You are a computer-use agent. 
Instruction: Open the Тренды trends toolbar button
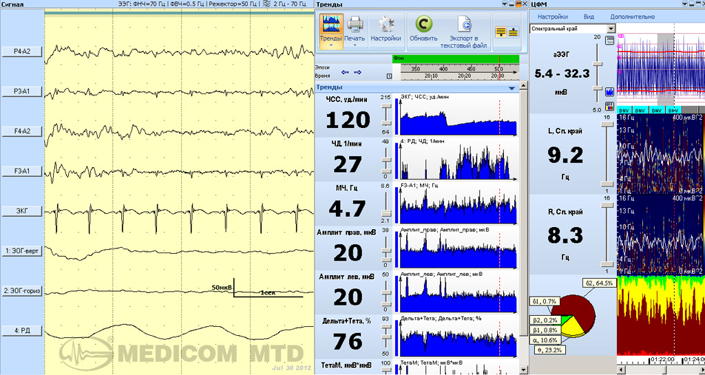click(332, 28)
